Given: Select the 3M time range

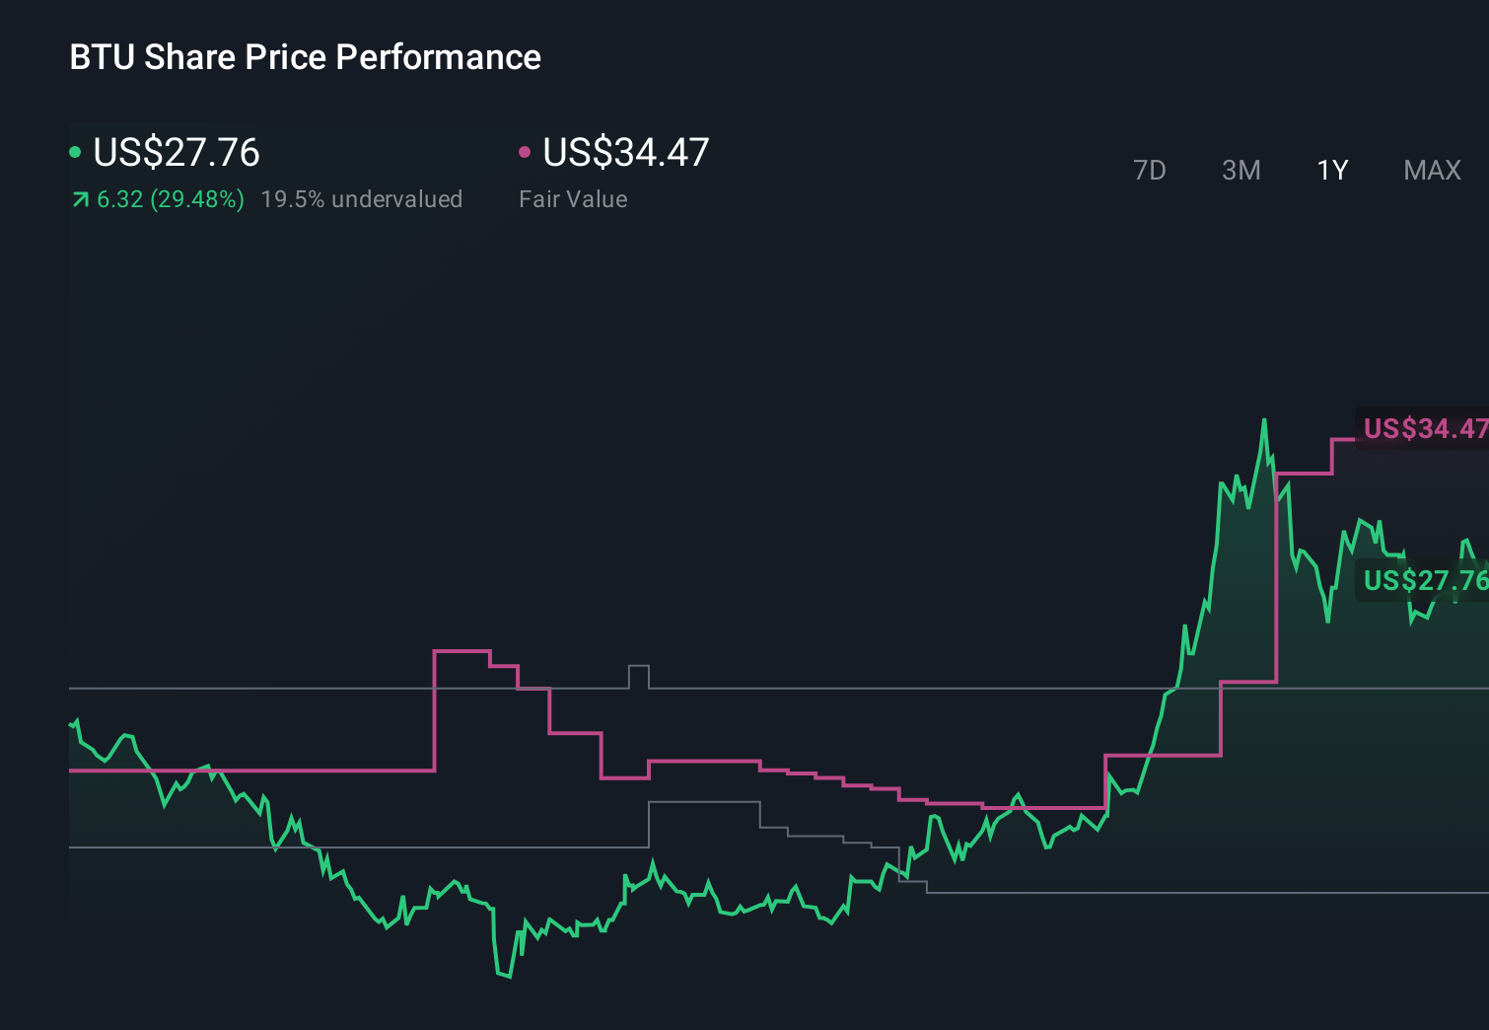Looking at the screenshot, I should (x=1241, y=170).
